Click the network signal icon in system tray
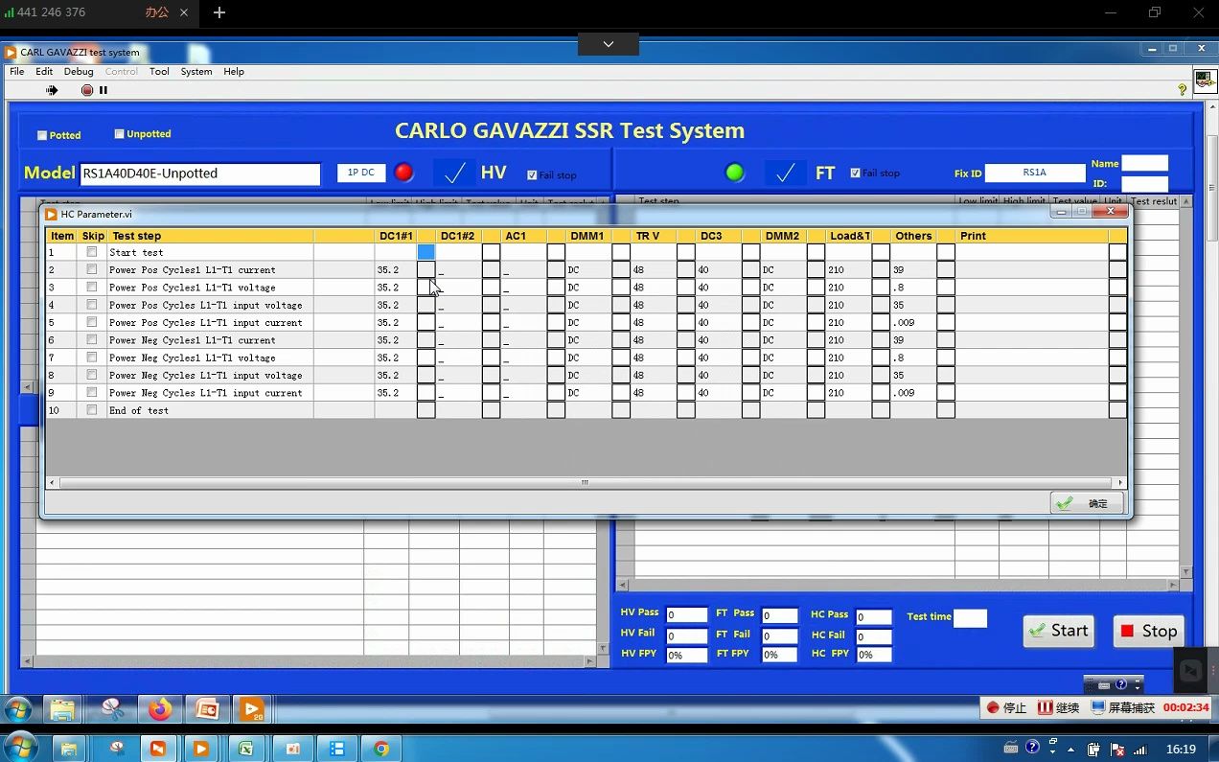The image size is (1219, 762). click(1140, 750)
